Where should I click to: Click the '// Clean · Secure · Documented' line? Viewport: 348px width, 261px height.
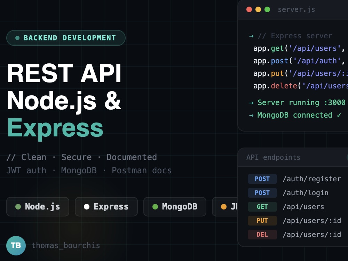pyautogui.click(x=82, y=157)
